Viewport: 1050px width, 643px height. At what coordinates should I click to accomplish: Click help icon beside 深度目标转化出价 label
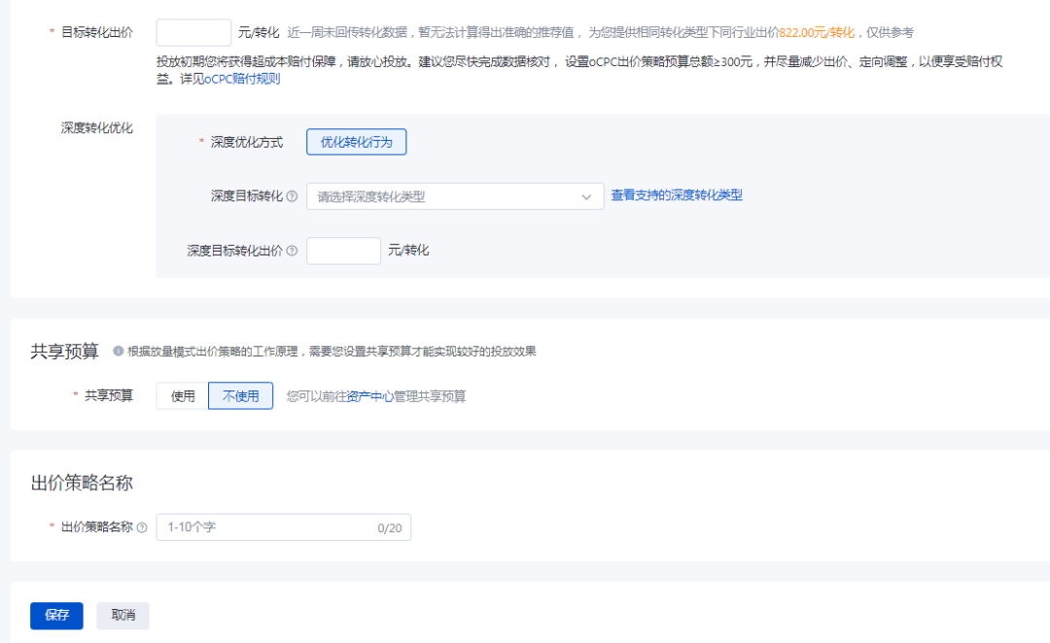(x=292, y=251)
